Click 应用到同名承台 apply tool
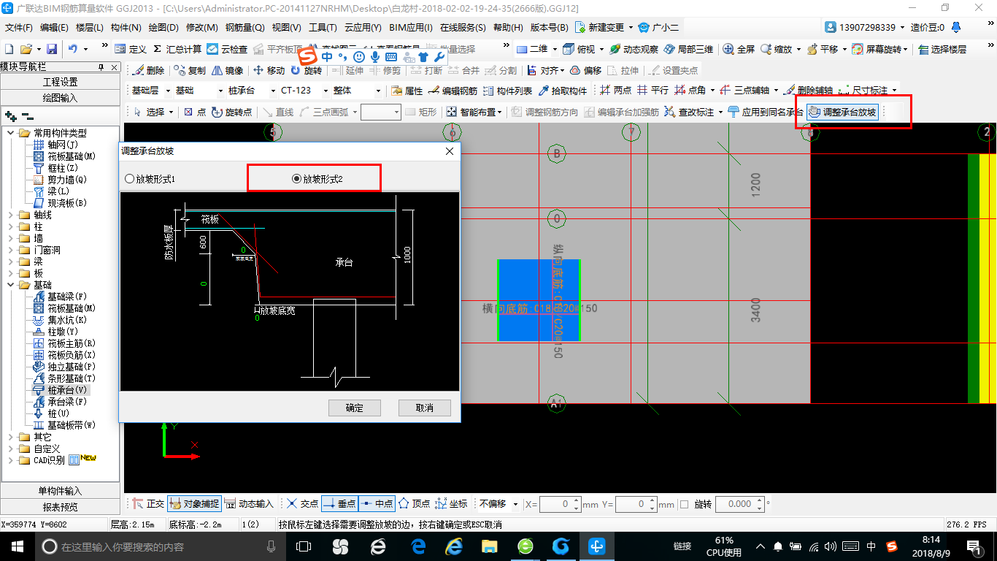 tap(766, 112)
